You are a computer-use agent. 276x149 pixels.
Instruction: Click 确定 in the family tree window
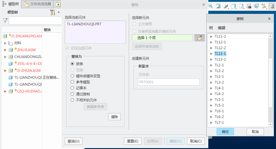tap(225, 131)
